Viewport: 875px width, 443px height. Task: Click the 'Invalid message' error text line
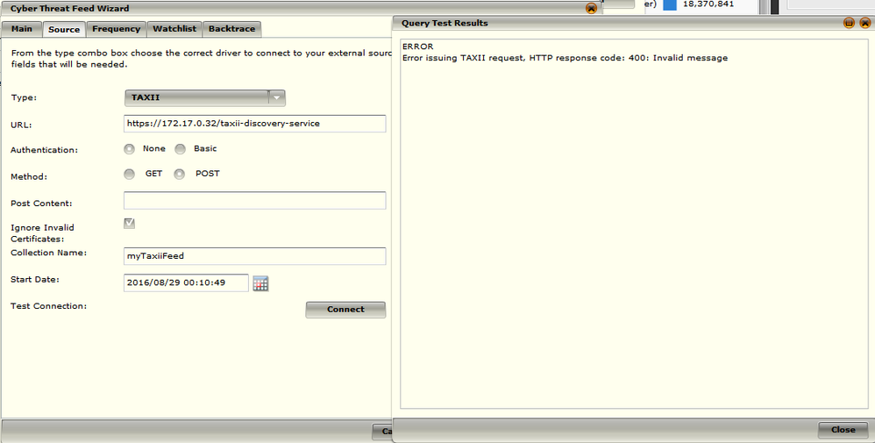click(x=565, y=58)
